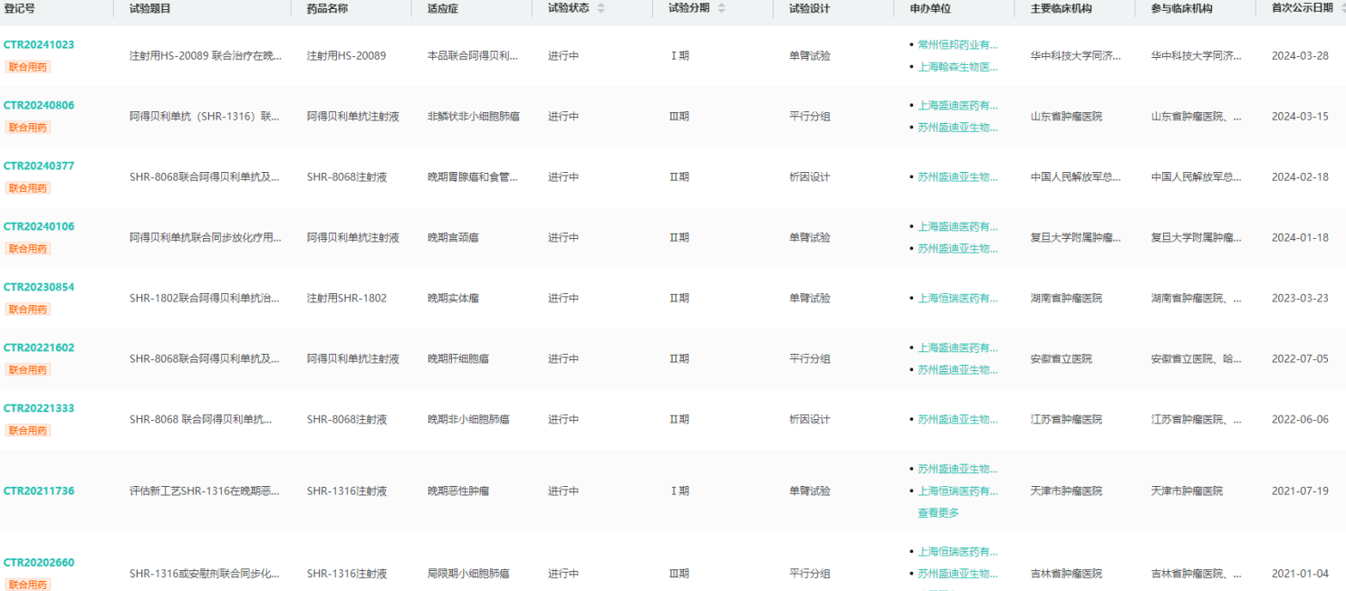Image resolution: width=1346 pixels, height=591 pixels.
Task: Click the 联合用药 tag under CTR20241023
Action: pos(28,67)
